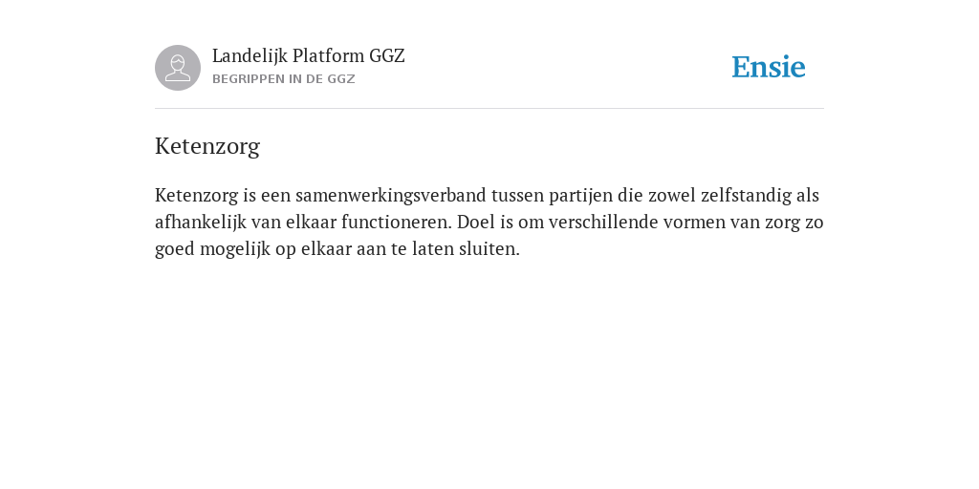Click the gray author avatar icon

pos(178,68)
